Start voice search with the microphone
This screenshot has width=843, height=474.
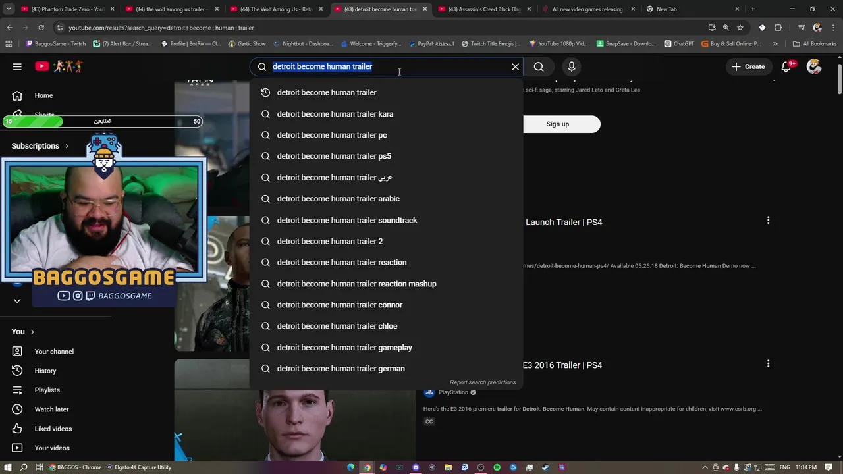[x=572, y=66]
